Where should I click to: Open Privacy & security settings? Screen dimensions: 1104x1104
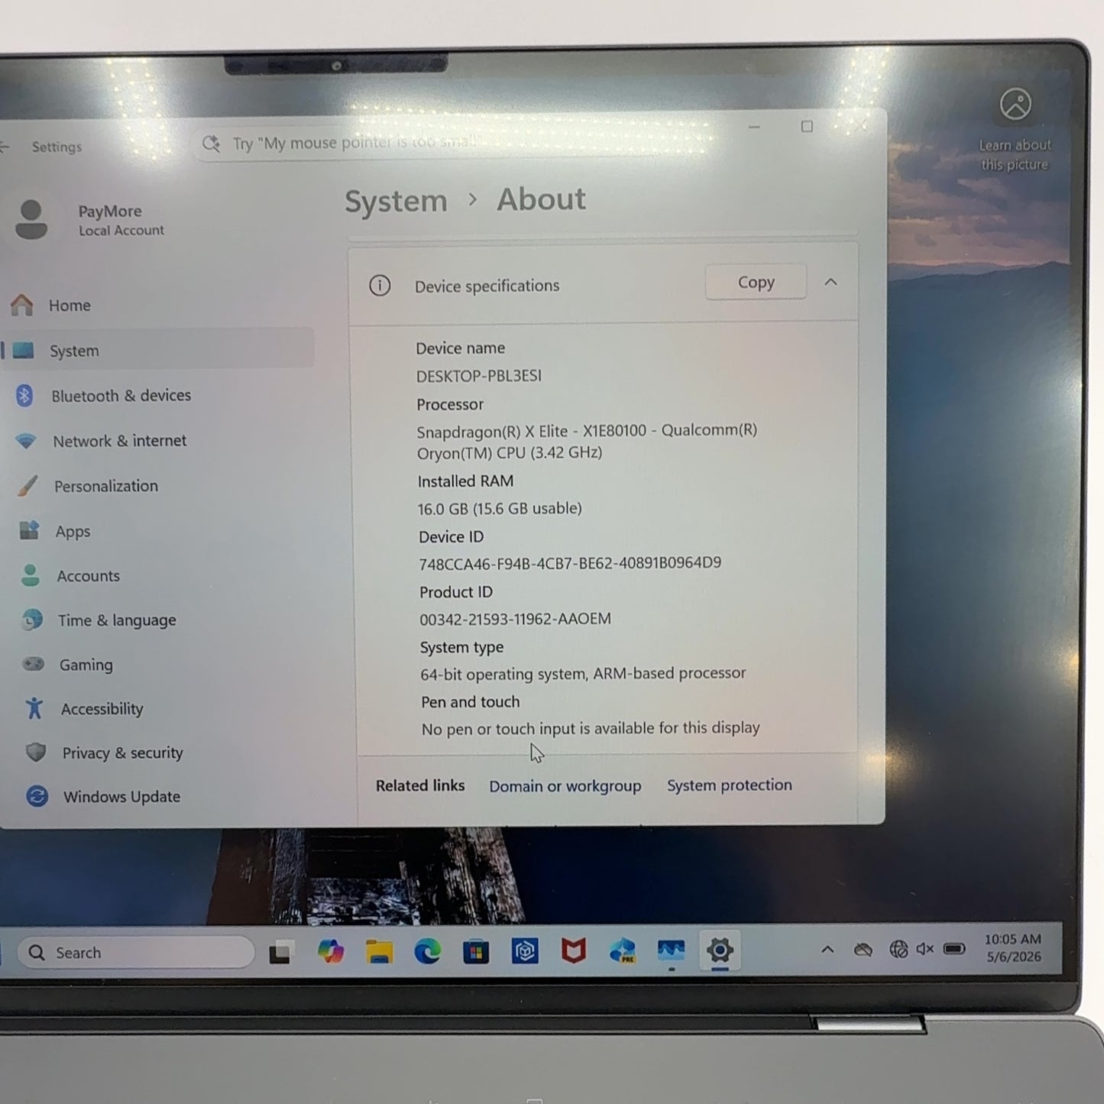[x=122, y=753]
